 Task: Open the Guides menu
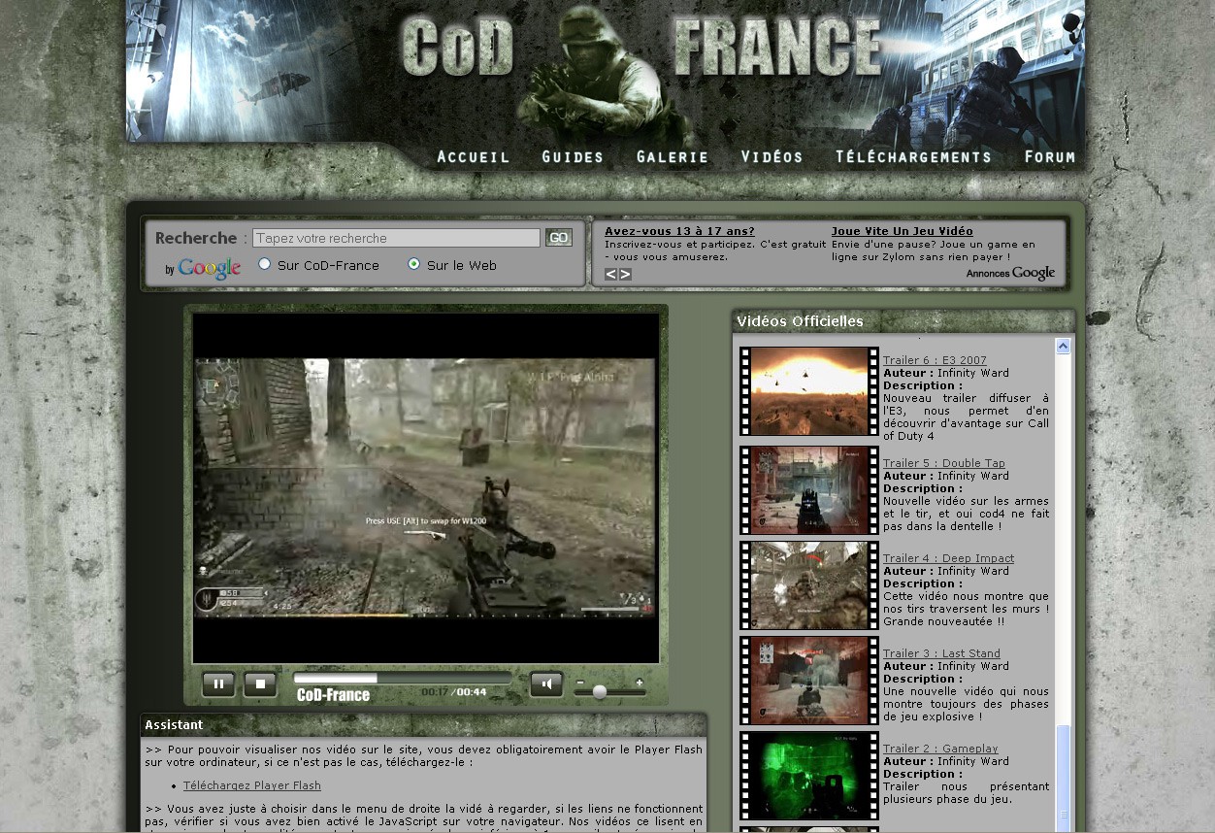pyautogui.click(x=573, y=156)
